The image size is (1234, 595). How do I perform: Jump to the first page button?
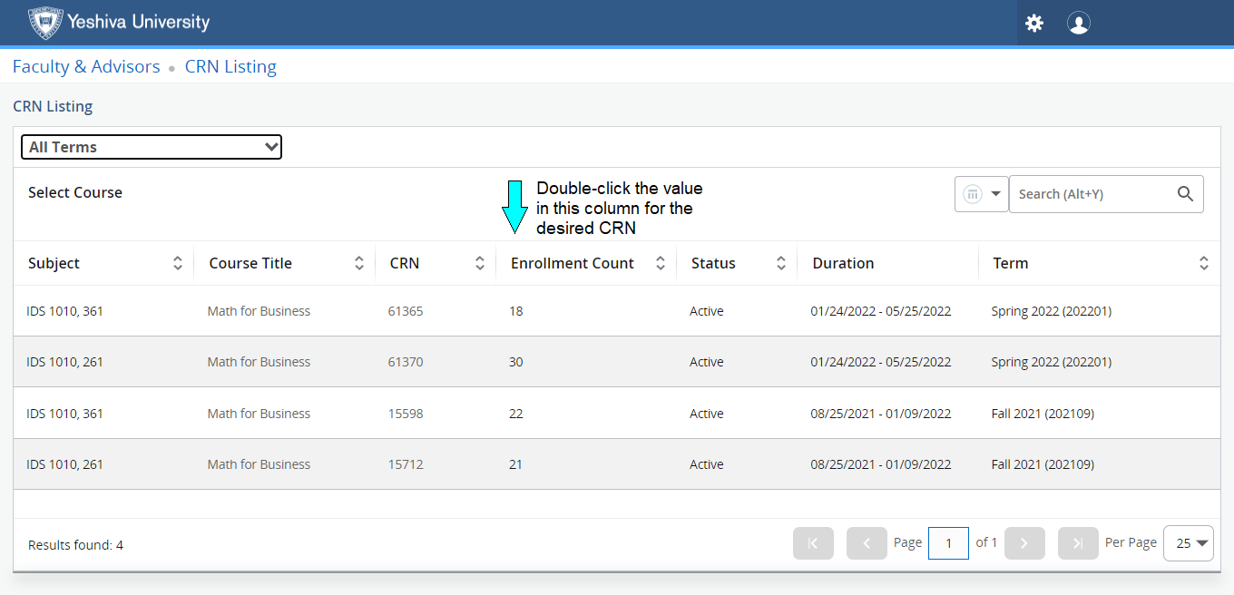click(813, 543)
